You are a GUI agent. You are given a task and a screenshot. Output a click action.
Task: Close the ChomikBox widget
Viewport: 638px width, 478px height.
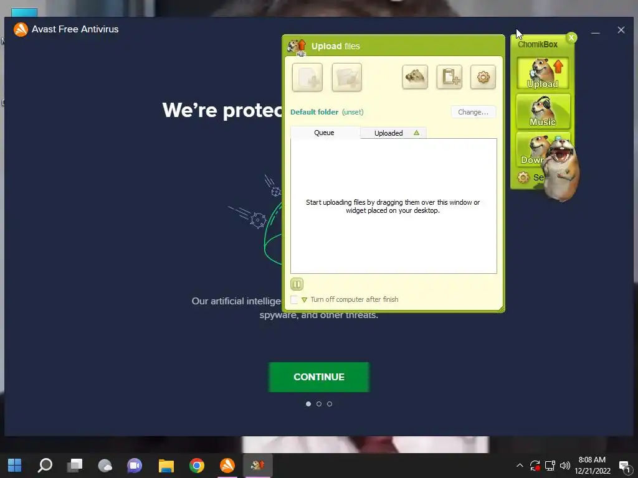click(571, 38)
